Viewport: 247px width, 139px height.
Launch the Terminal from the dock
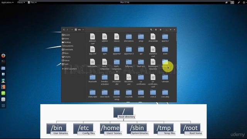[x=3, y=62]
